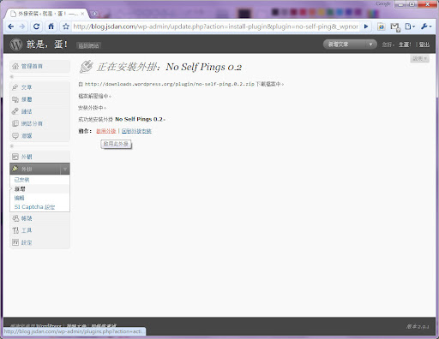Open 管理首頁 dashboard house icon
The width and height of the screenshot is (439, 339).
pos(15,66)
